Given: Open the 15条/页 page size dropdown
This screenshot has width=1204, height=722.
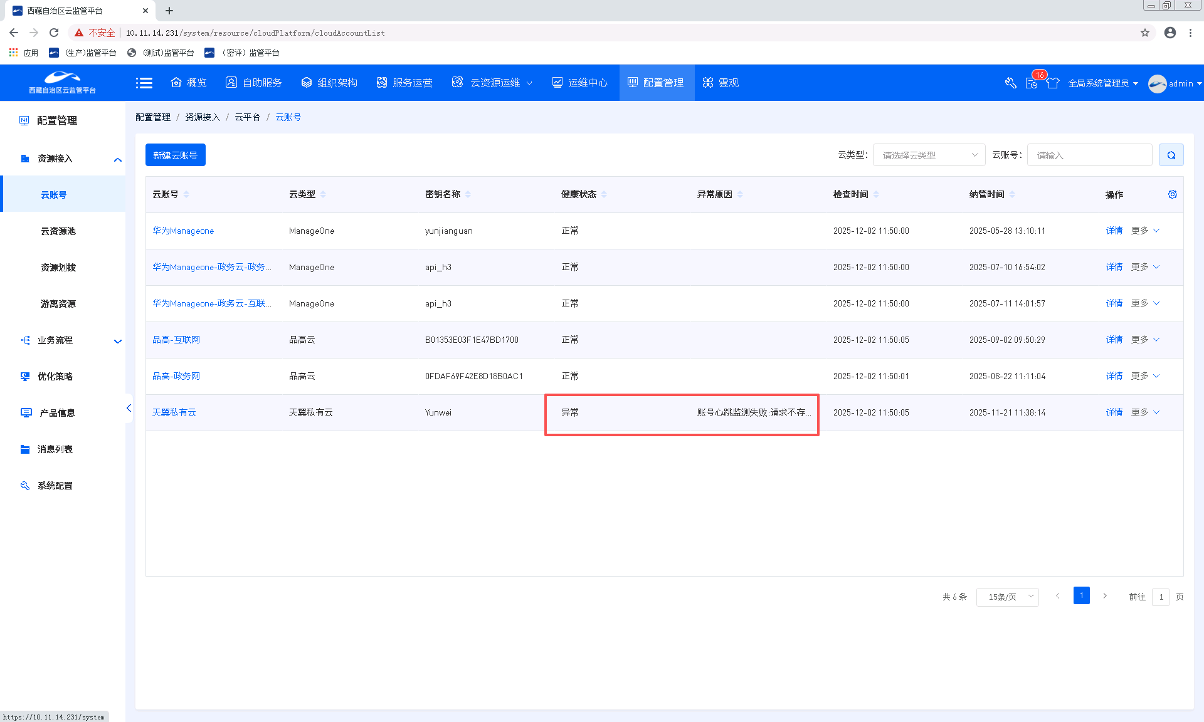Looking at the screenshot, I should [x=1007, y=597].
